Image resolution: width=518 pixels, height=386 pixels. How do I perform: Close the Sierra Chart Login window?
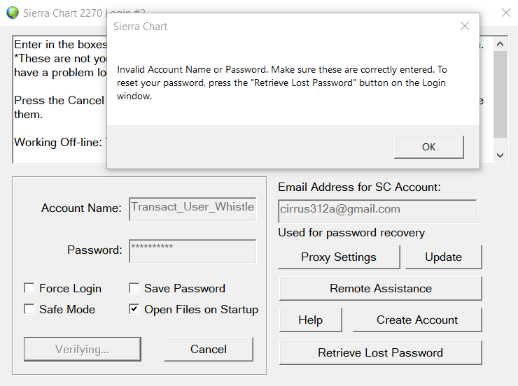[506, 13]
